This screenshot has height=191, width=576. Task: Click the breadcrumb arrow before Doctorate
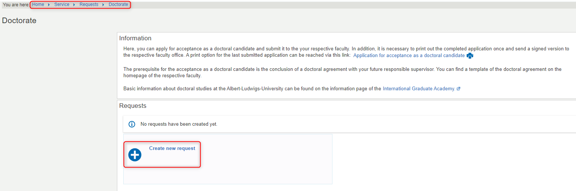[x=103, y=4]
